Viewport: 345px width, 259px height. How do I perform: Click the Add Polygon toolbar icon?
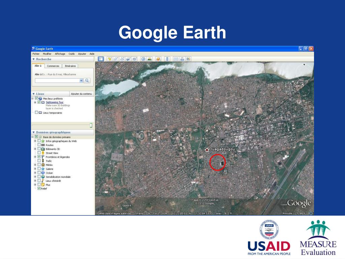pos(116,59)
